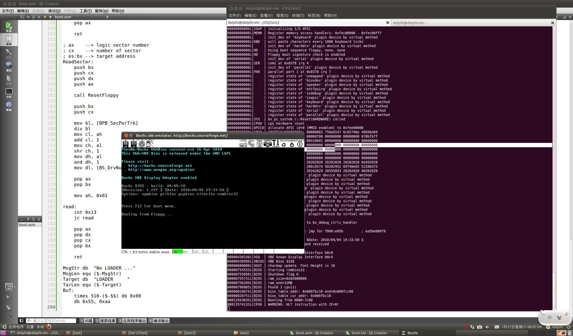Viewport: 573px width, 336px height.
Task: Open Qt Creator Welcome (欢迎) mode
Action: tap(9, 27)
